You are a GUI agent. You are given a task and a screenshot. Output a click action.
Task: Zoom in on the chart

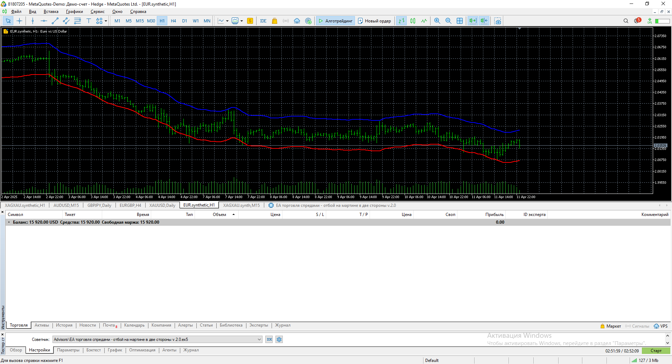tap(437, 21)
